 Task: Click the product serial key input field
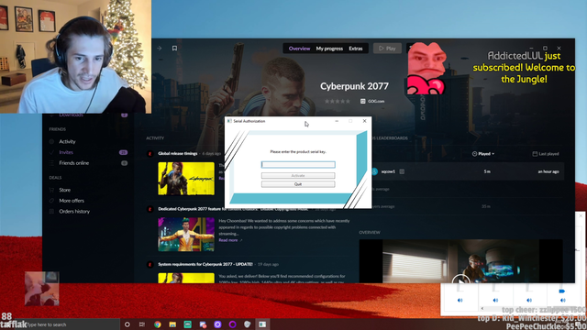point(298,165)
